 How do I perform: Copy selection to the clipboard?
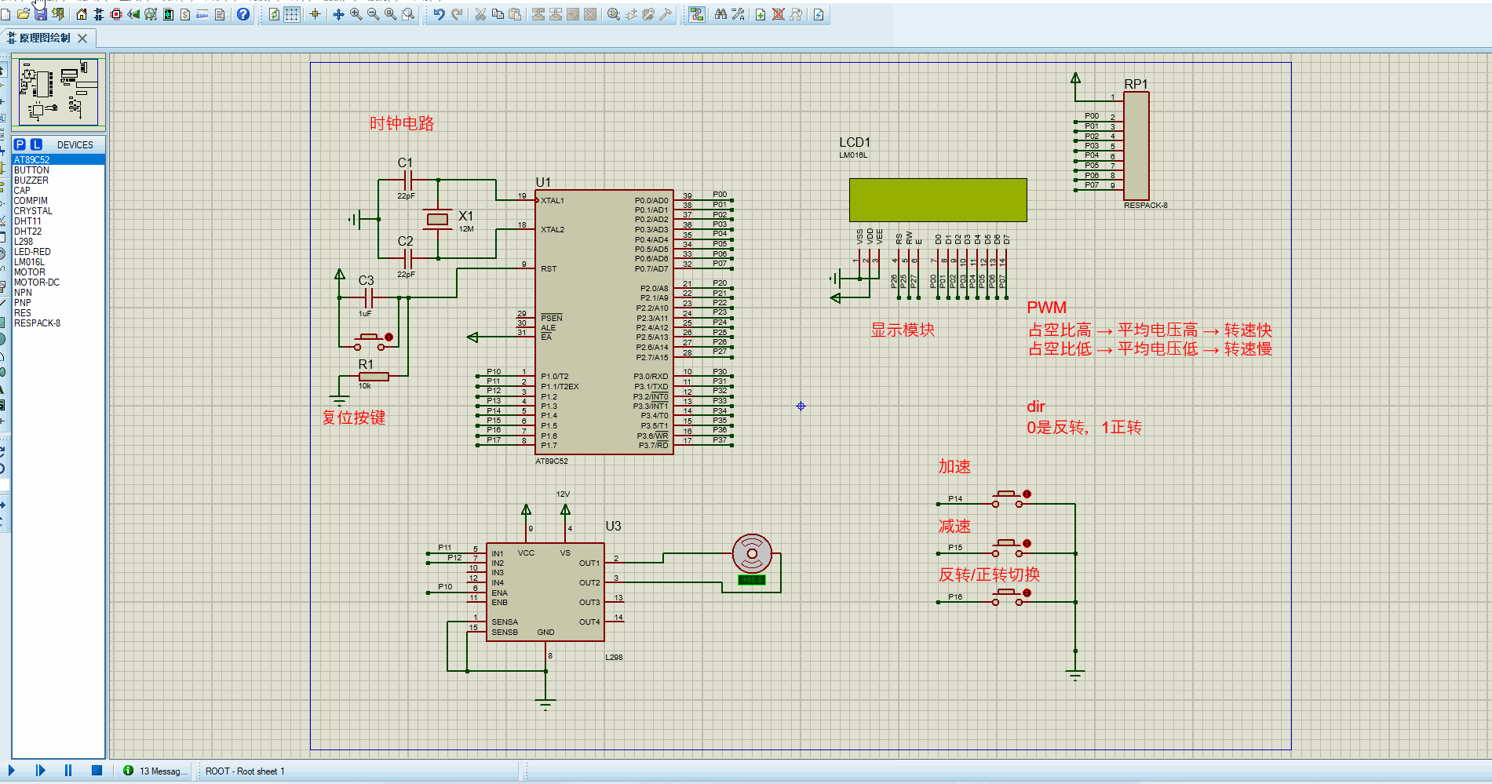(498, 14)
